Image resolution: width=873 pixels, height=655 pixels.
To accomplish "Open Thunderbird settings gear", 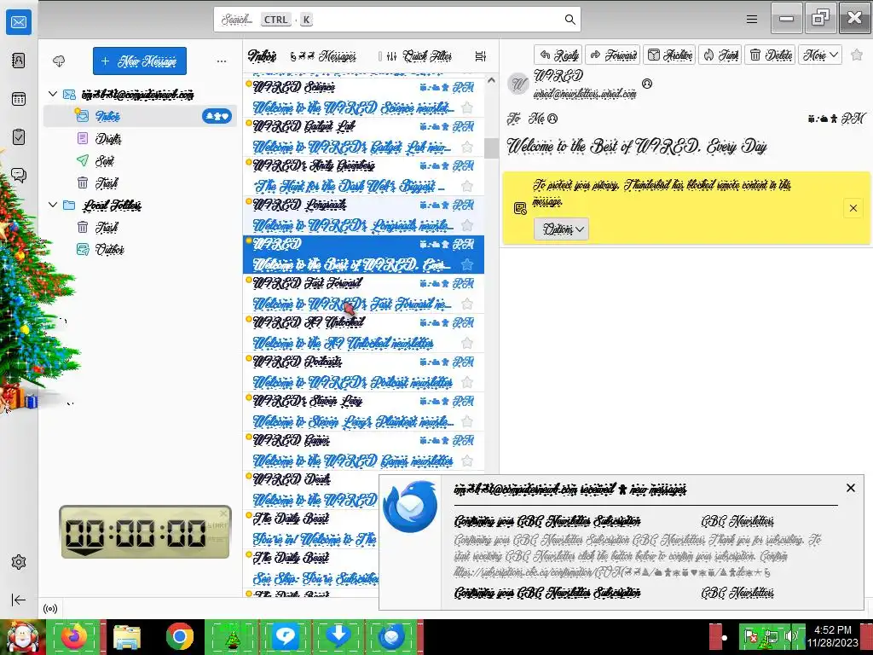I will [19, 562].
